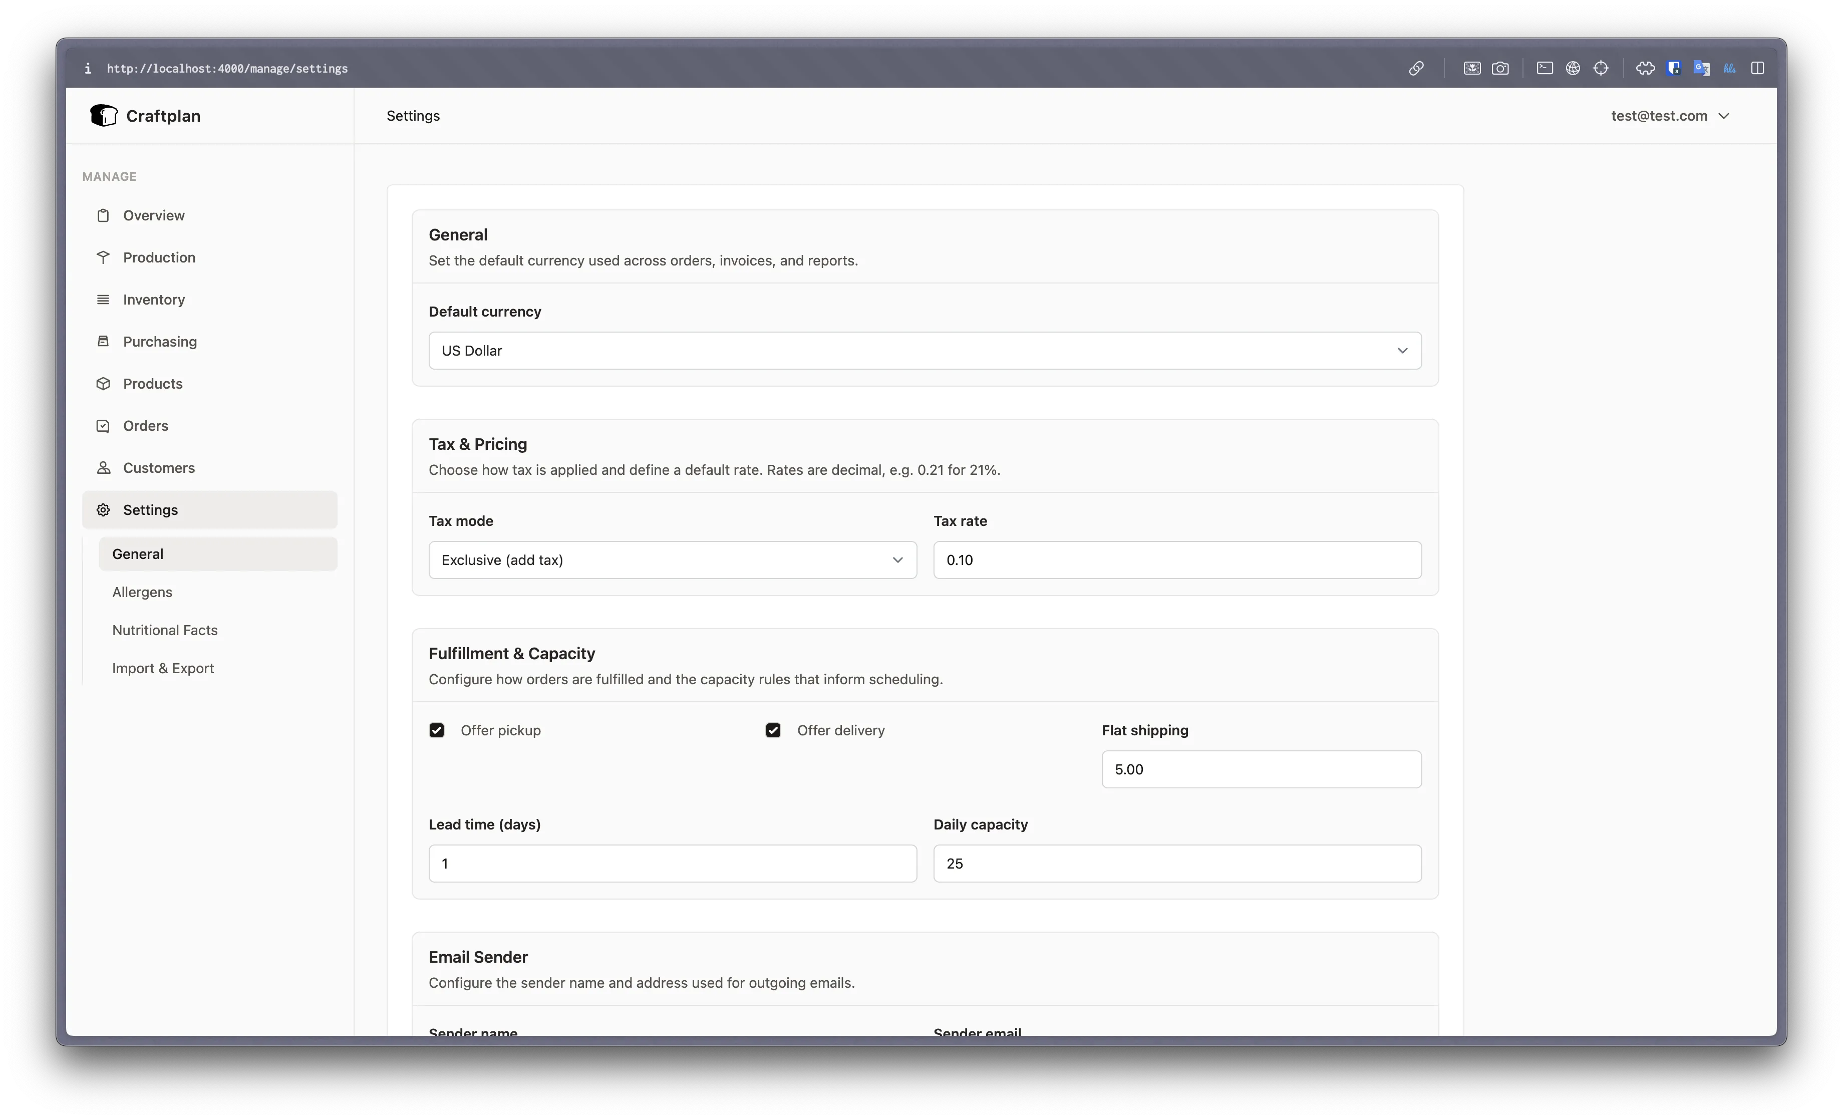Switch to the Allergens settings tab
Image resolution: width=1843 pixels, height=1120 pixels.
(142, 591)
